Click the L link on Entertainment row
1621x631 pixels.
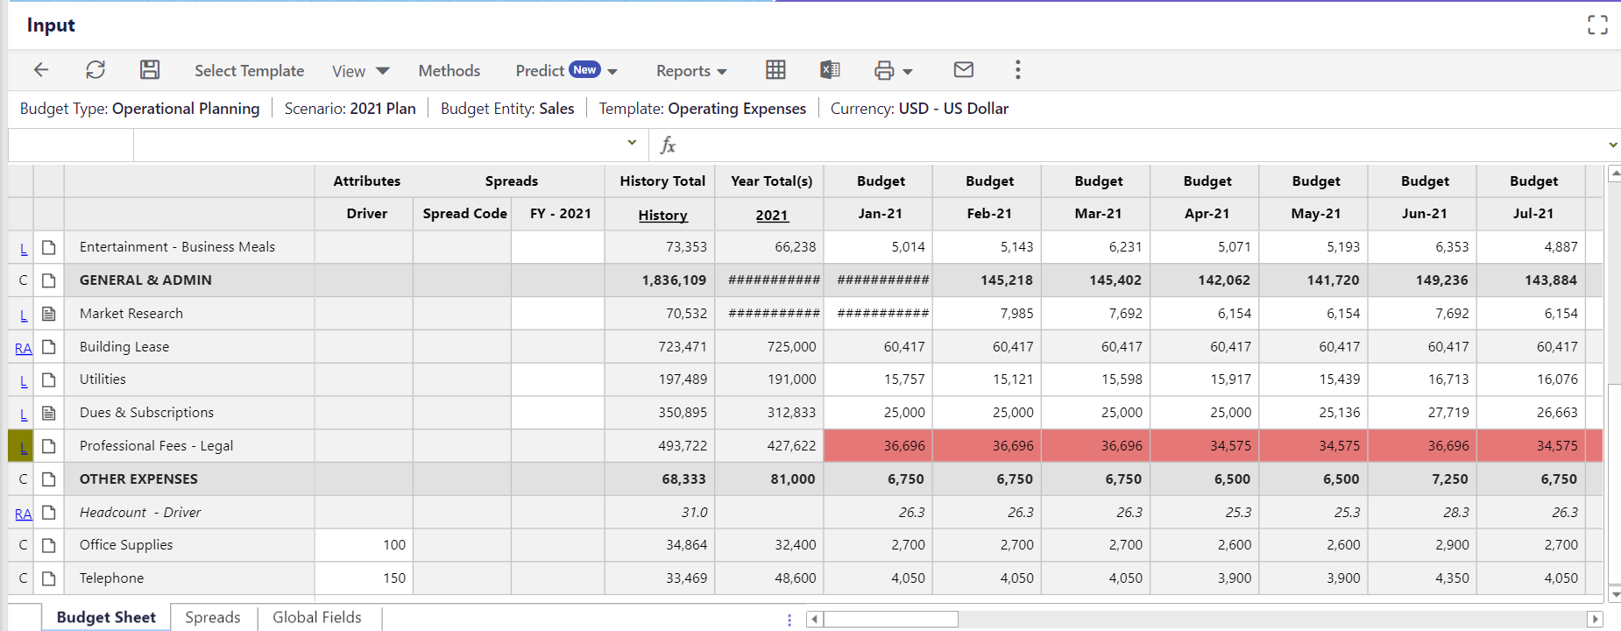pos(24,249)
